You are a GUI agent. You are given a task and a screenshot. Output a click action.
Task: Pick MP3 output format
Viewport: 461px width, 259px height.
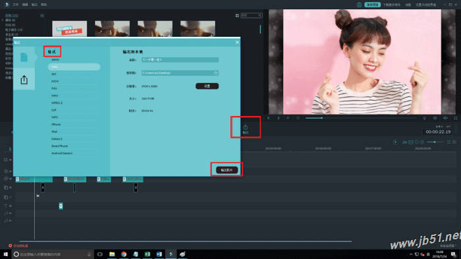pyautogui.click(x=55, y=117)
